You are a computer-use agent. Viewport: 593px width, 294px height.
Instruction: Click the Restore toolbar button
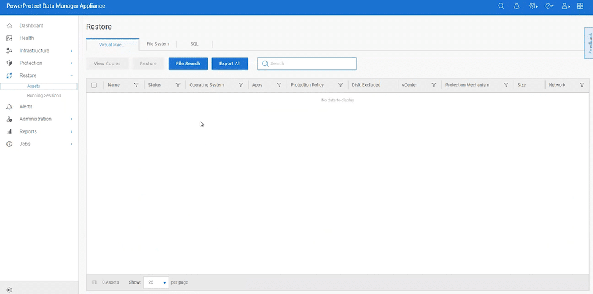click(x=148, y=64)
